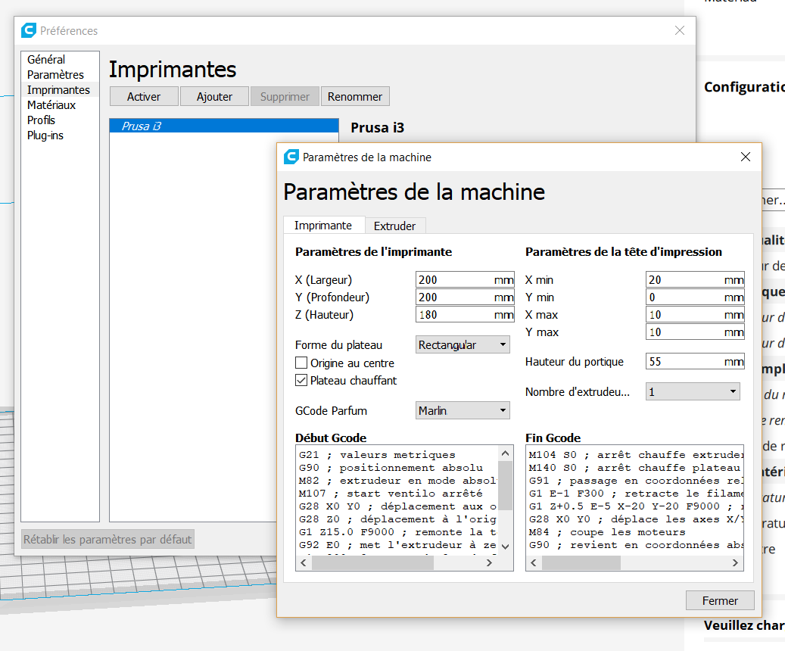Click left scroll arrow under Début Gcode
This screenshot has width=785, height=651.
pyautogui.click(x=304, y=563)
